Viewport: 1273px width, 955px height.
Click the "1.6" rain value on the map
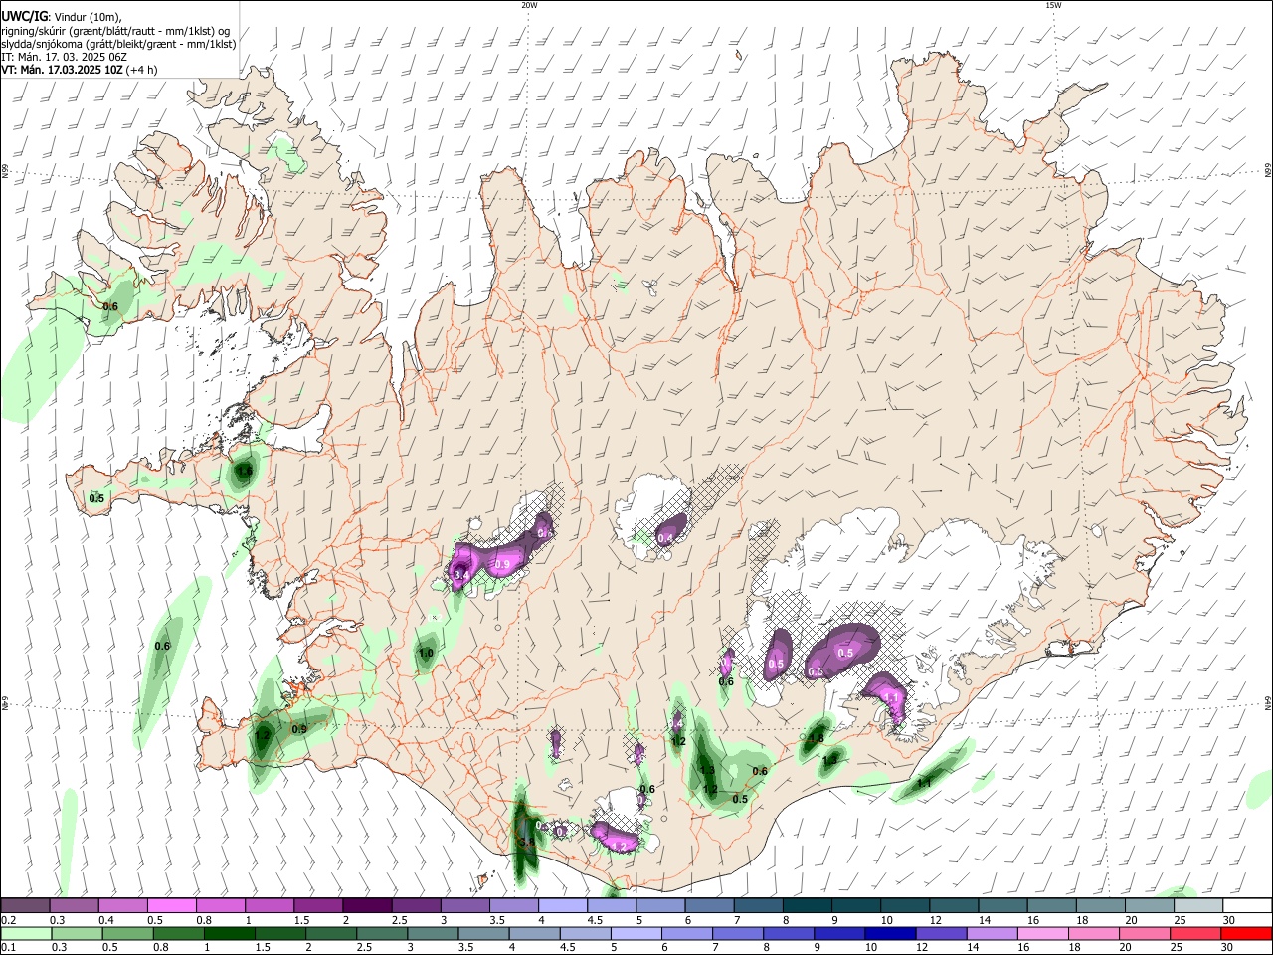(244, 471)
